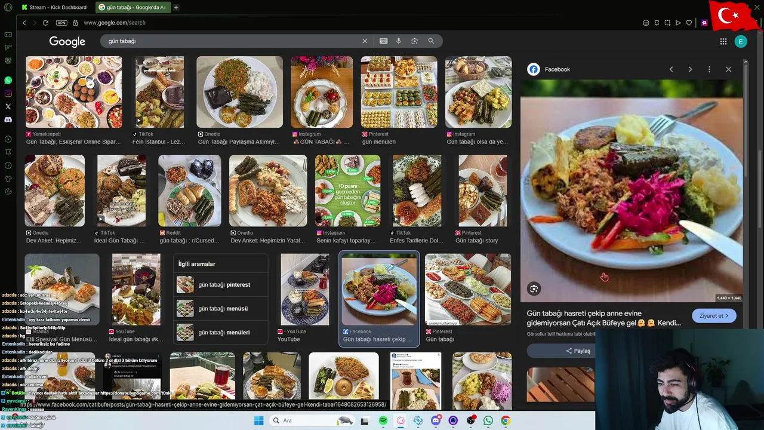Click the Google logo

67,41
